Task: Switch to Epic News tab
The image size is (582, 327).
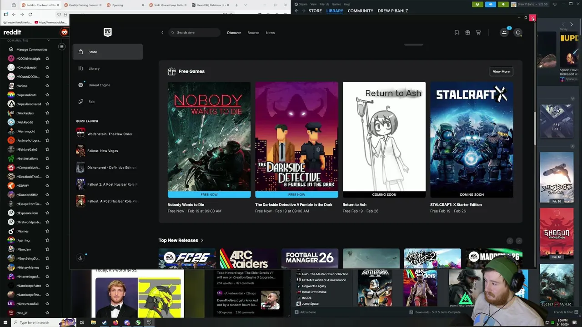Action: pyautogui.click(x=270, y=33)
